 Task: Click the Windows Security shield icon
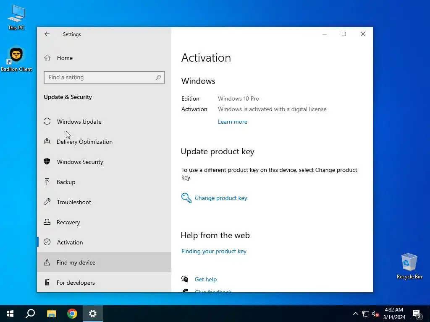pyautogui.click(x=47, y=161)
